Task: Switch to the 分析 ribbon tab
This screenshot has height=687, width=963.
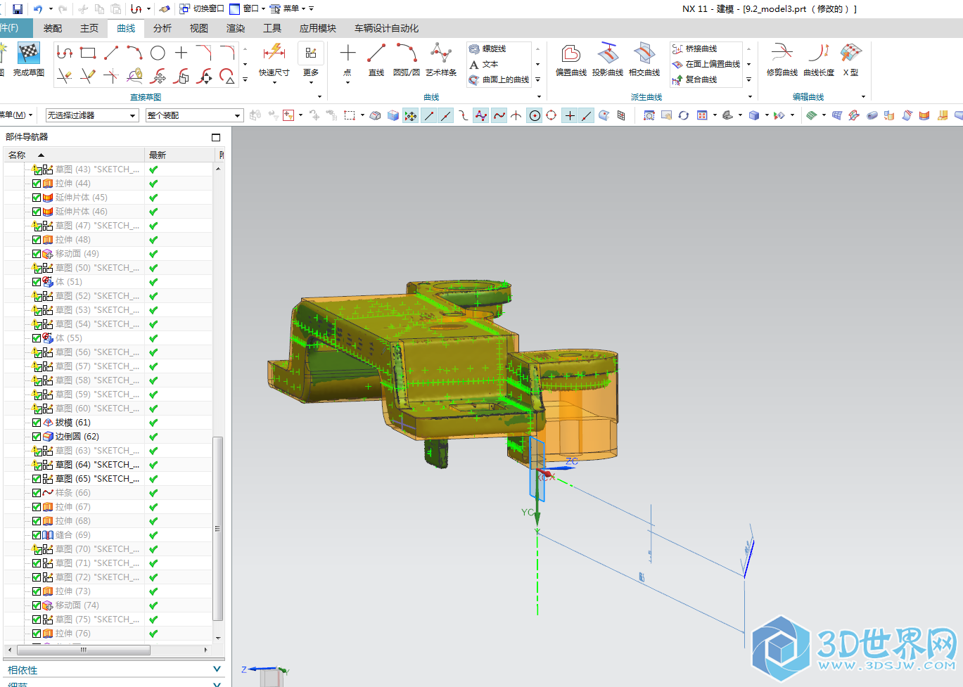Action: coord(162,28)
